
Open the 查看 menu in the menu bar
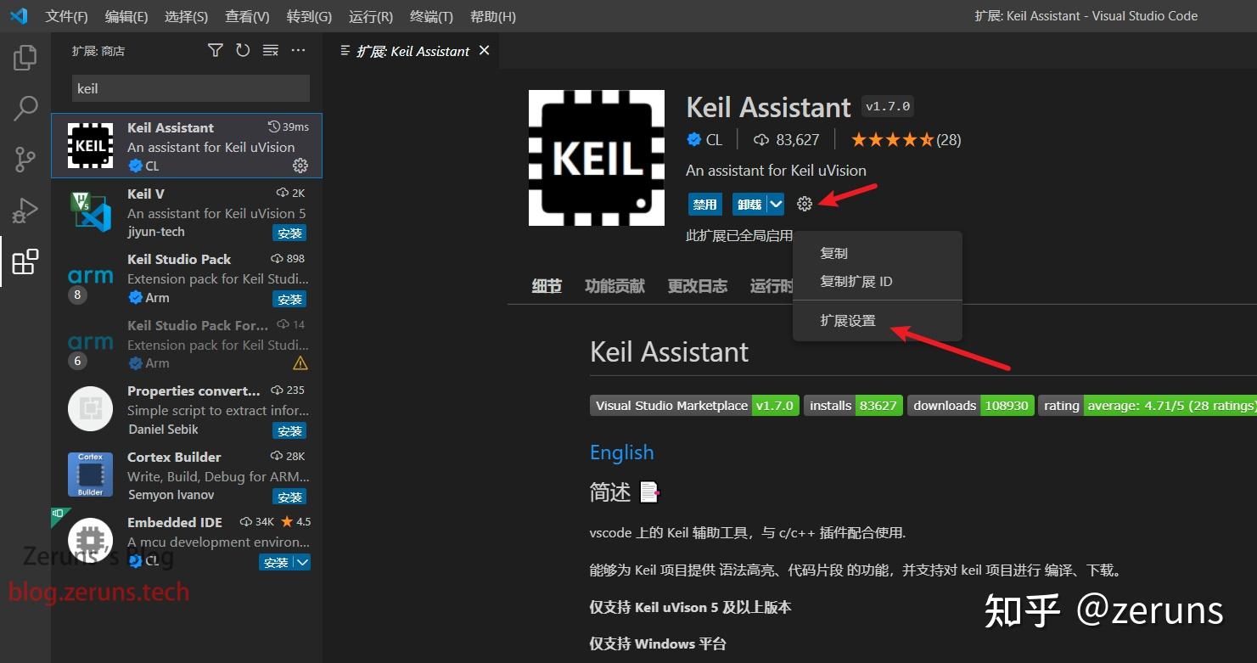click(247, 15)
